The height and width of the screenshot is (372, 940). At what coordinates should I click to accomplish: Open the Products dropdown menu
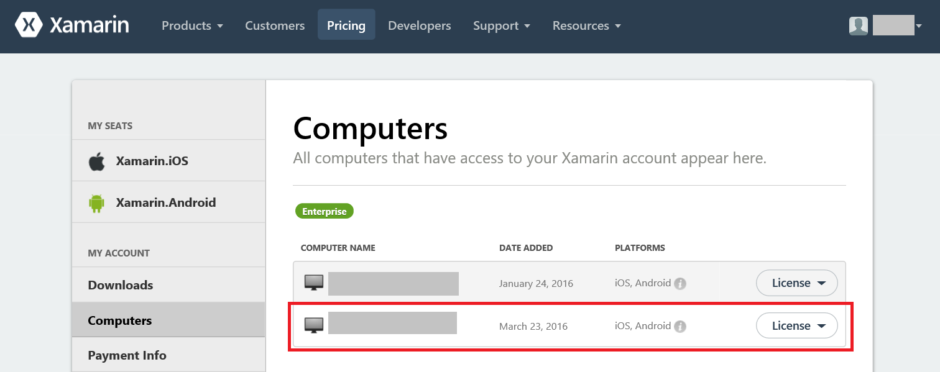[192, 25]
